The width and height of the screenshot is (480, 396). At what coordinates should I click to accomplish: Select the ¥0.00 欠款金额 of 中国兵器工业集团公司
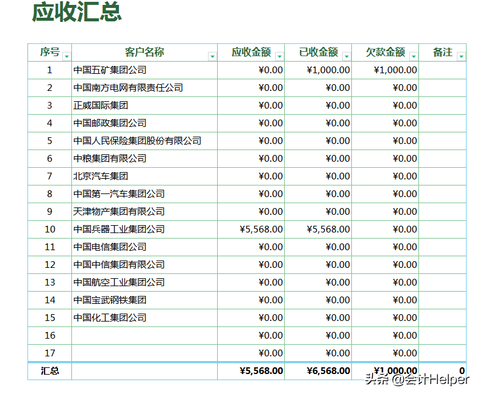point(385,229)
